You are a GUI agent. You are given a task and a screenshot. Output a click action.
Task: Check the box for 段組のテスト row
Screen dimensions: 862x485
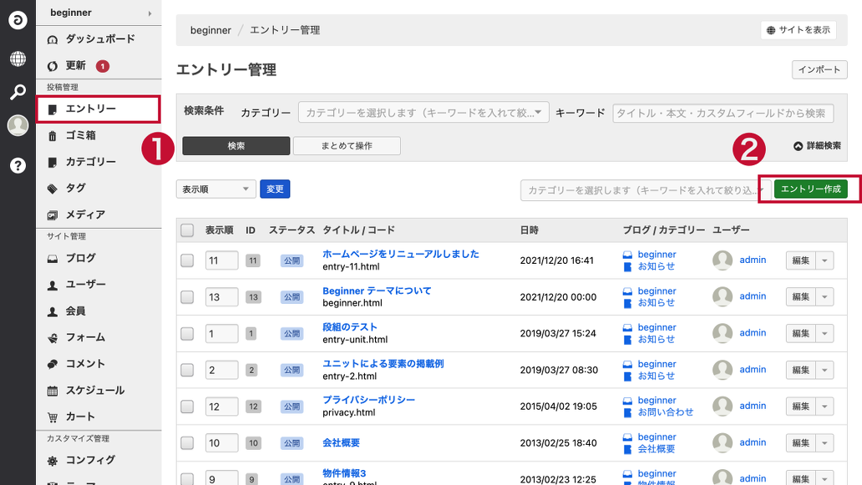187,333
